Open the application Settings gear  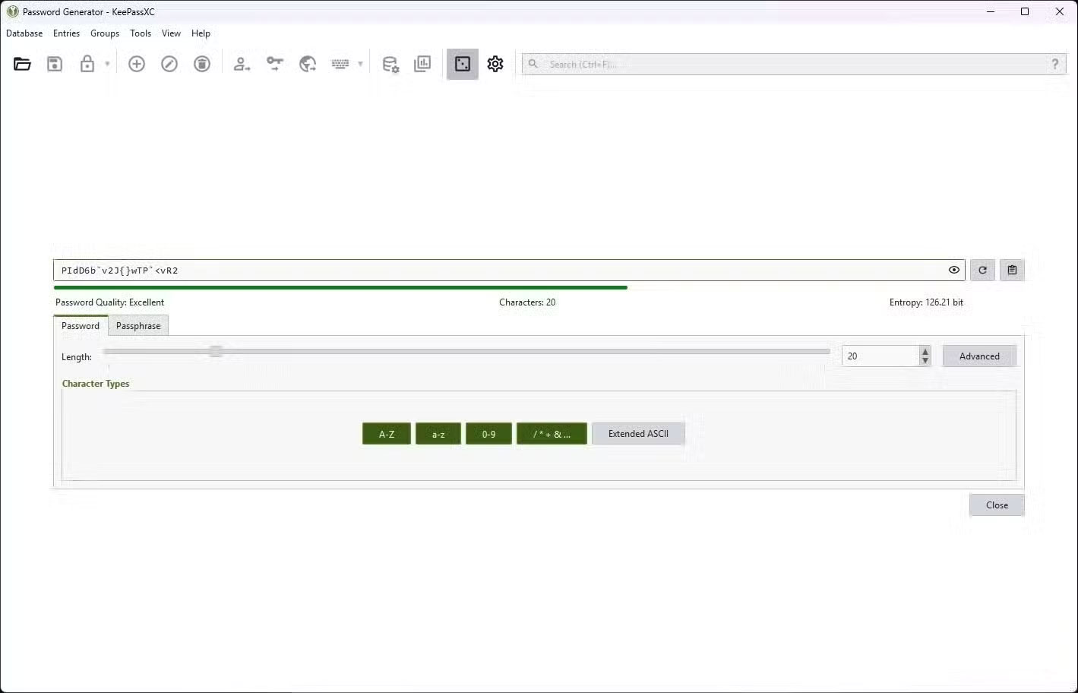495,64
